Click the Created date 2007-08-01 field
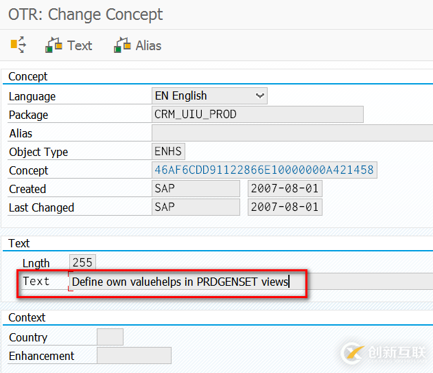The image size is (433, 373). (x=285, y=189)
